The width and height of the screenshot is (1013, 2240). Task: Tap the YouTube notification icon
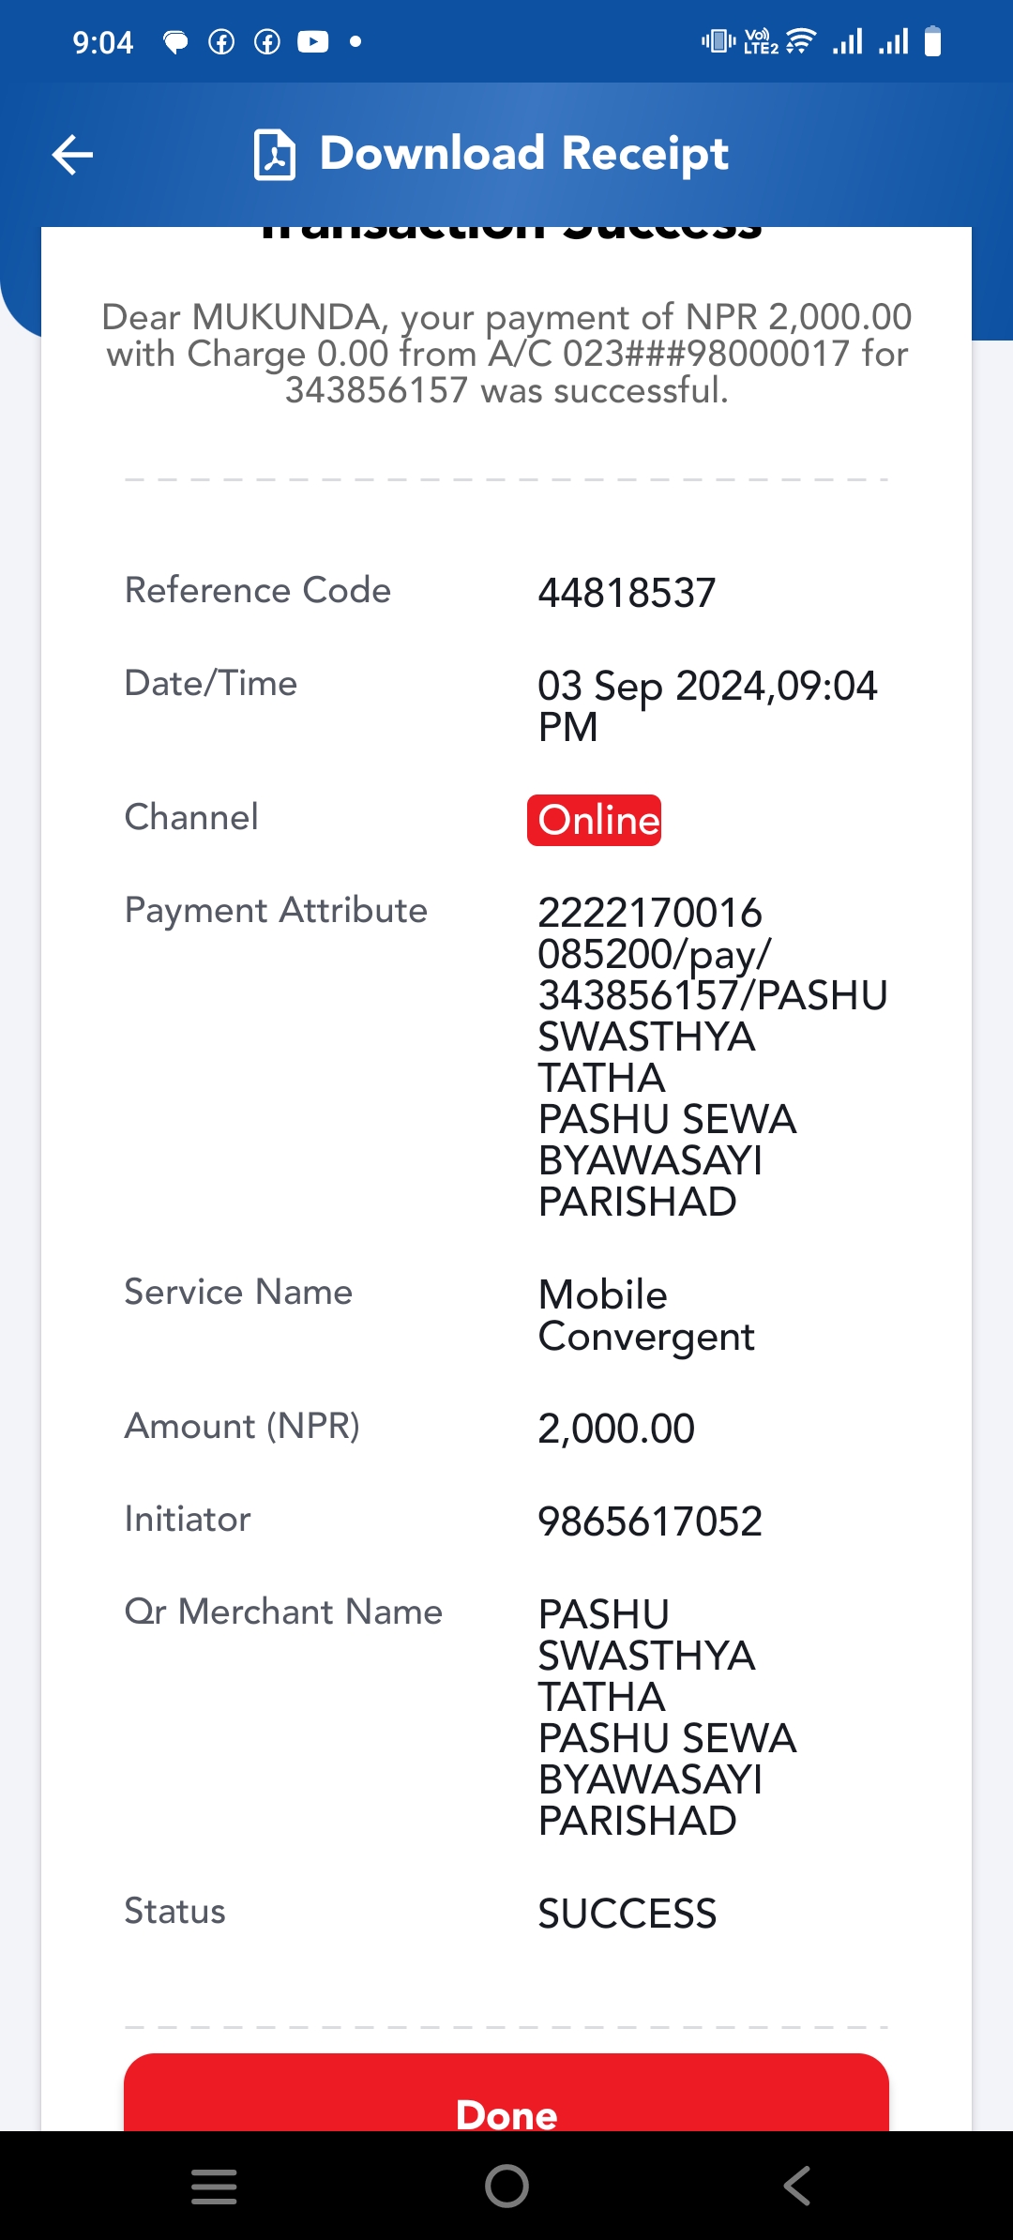click(313, 42)
